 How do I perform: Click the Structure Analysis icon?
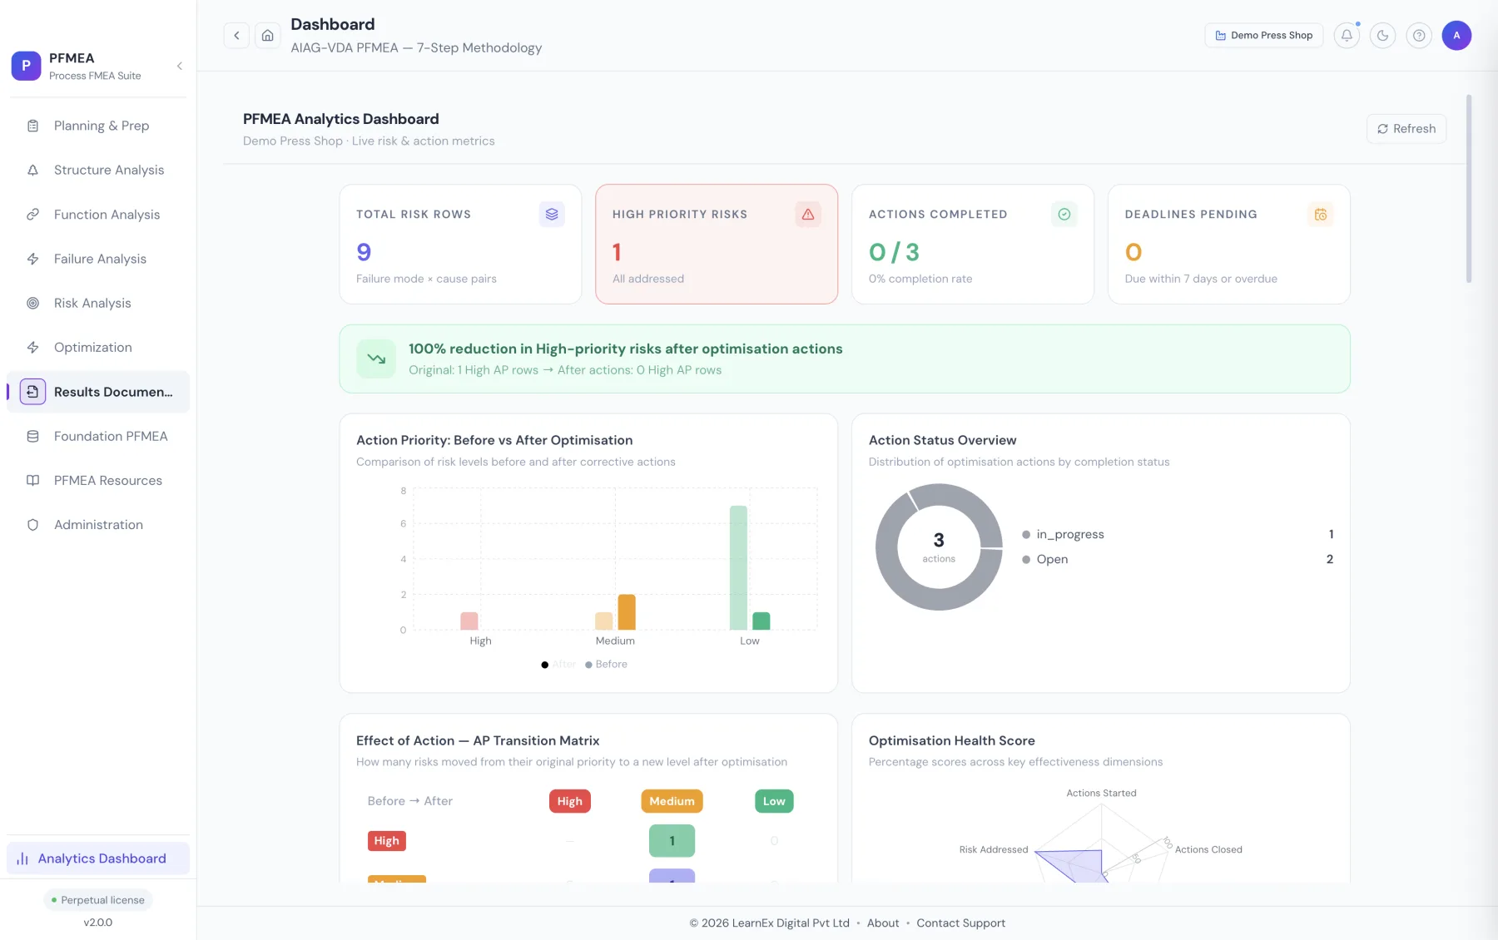(x=33, y=170)
